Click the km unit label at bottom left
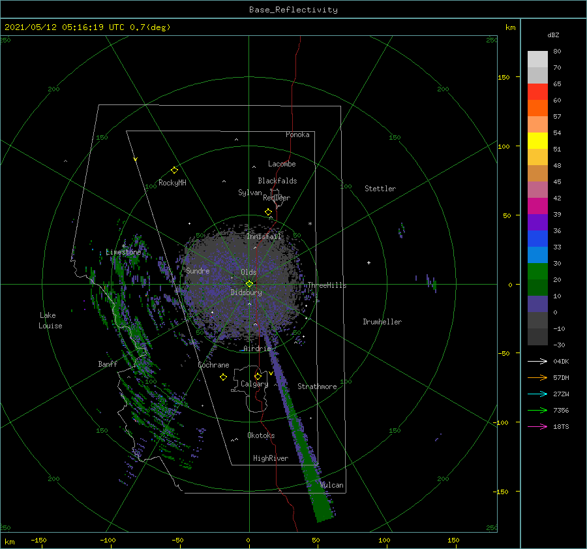The width and height of the screenshot is (587, 549). point(10,542)
